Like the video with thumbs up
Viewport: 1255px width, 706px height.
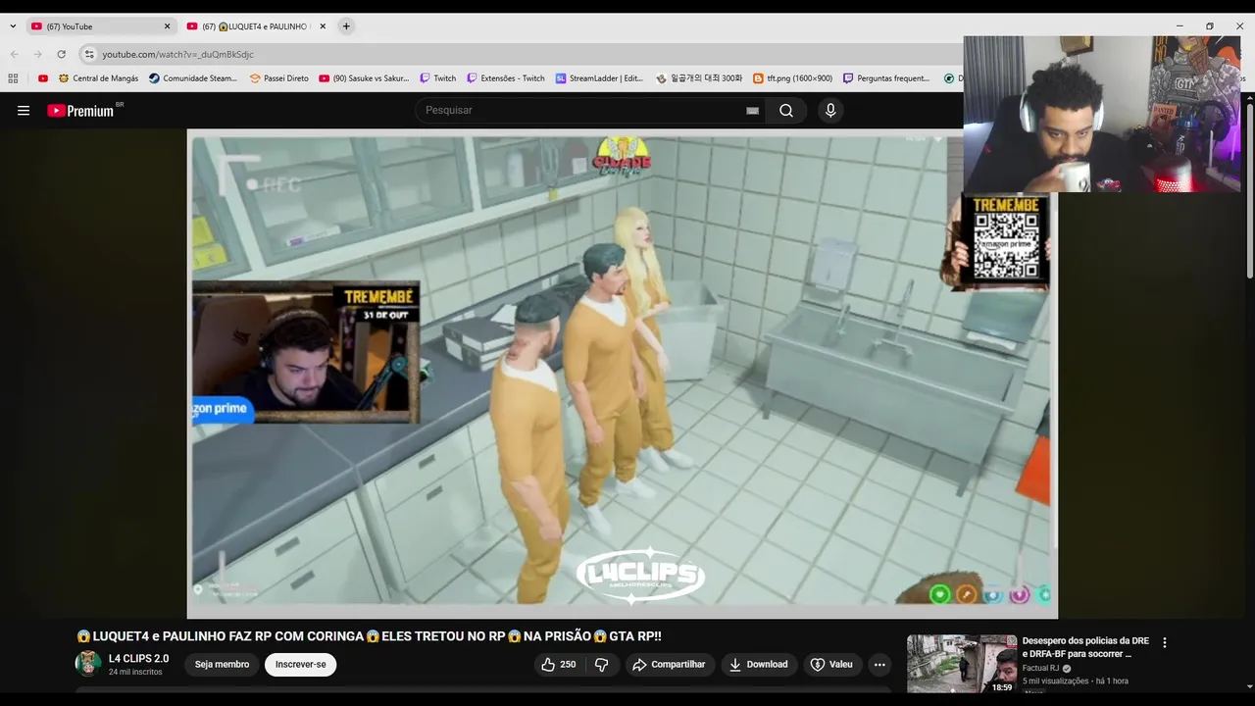[558, 664]
